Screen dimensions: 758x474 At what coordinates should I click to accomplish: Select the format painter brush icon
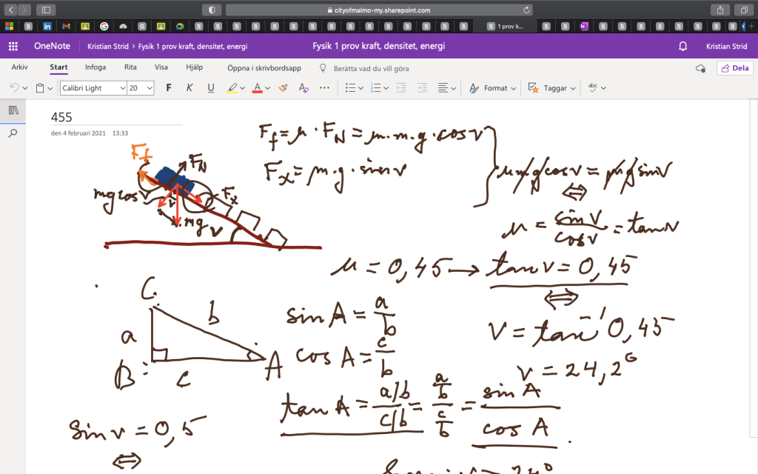282,87
